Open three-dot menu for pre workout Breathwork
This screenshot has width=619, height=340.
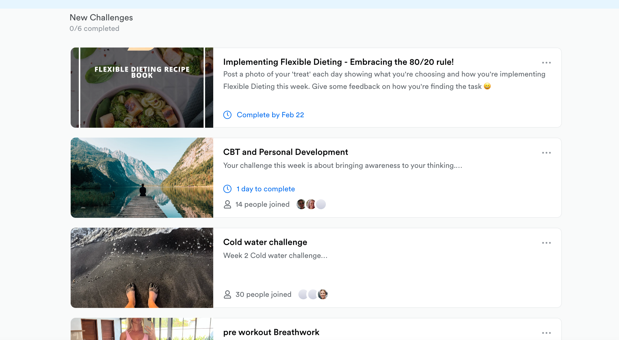click(546, 333)
